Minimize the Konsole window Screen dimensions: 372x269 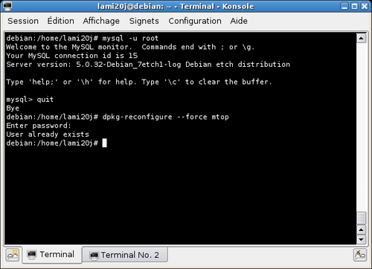(344, 6)
